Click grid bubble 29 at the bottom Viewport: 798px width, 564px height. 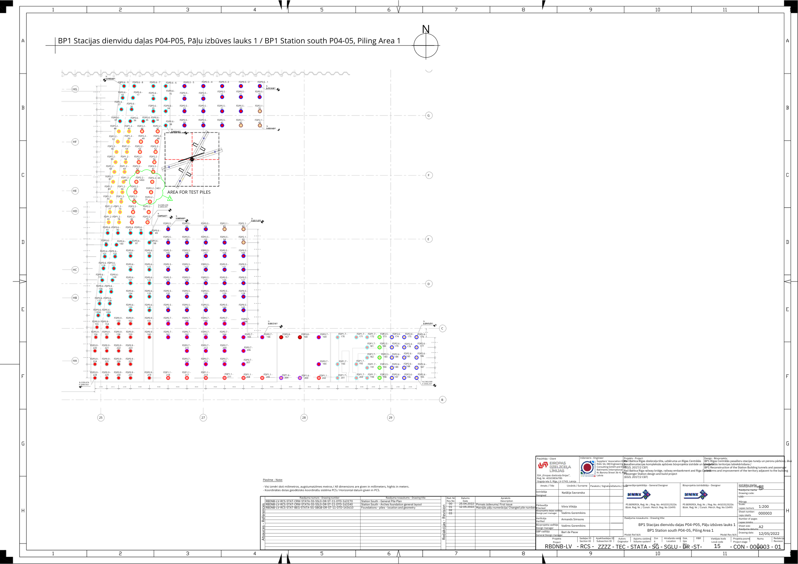(390, 418)
